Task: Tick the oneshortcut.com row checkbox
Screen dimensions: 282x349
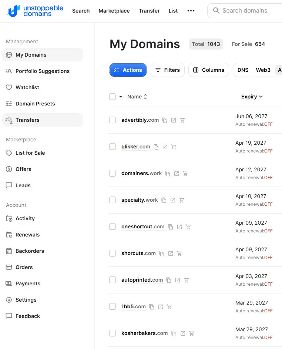Action: click(x=113, y=226)
